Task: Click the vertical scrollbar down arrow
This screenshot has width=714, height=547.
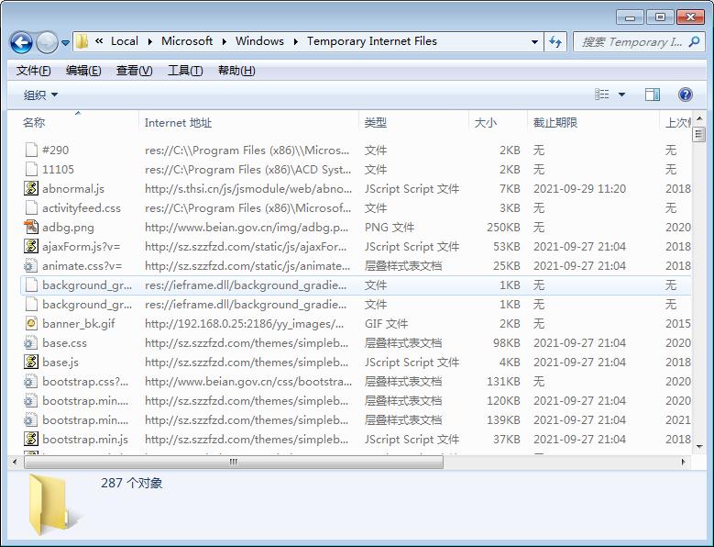Action: 699,447
